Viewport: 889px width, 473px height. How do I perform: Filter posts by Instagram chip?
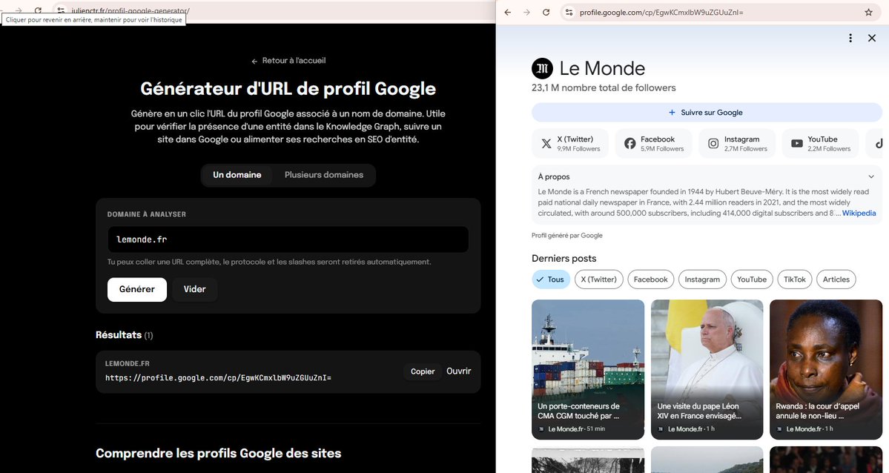click(x=702, y=279)
